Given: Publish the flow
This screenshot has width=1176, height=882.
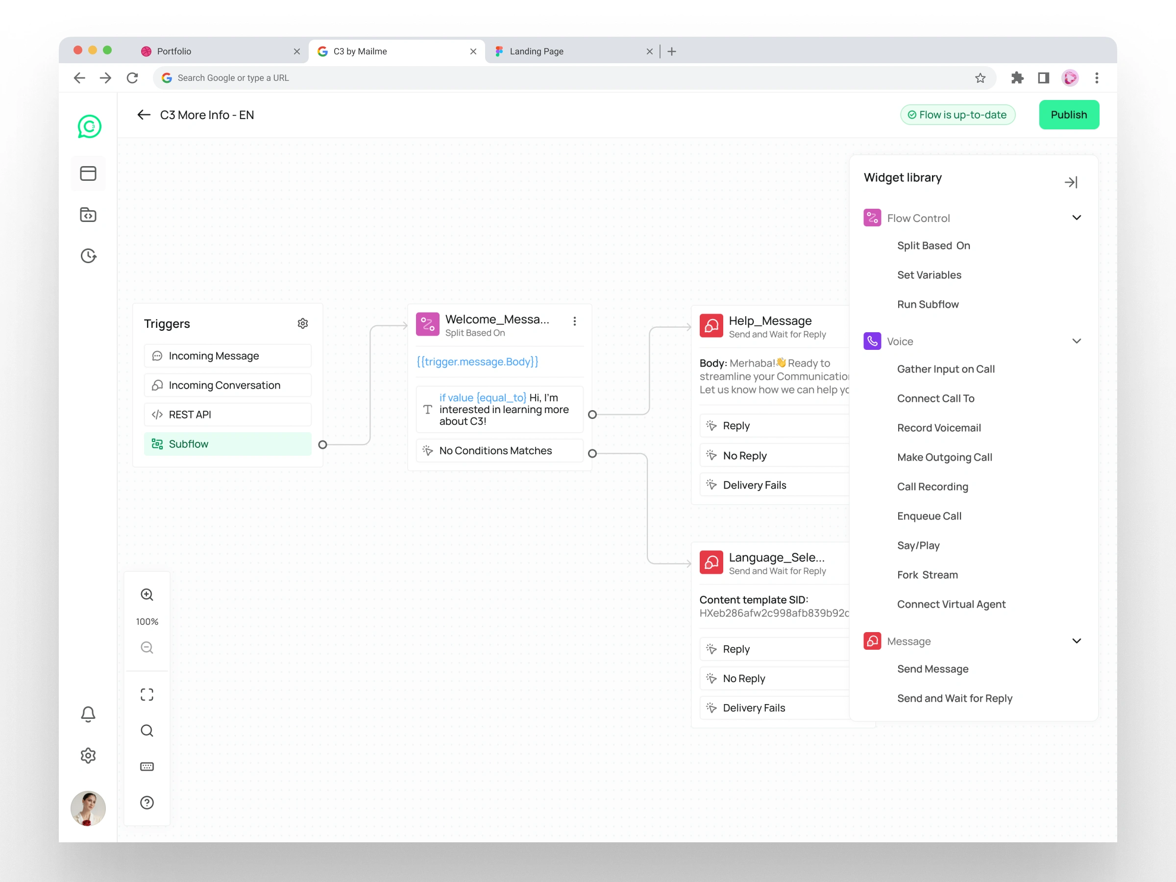Looking at the screenshot, I should click(x=1069, y=114).
